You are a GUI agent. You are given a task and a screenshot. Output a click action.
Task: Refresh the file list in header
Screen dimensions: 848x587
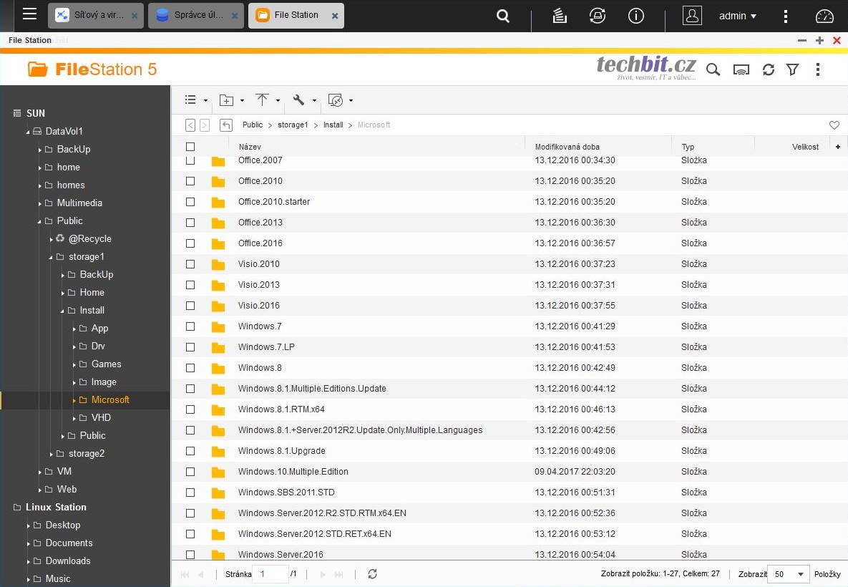click(x=769, y=69)
